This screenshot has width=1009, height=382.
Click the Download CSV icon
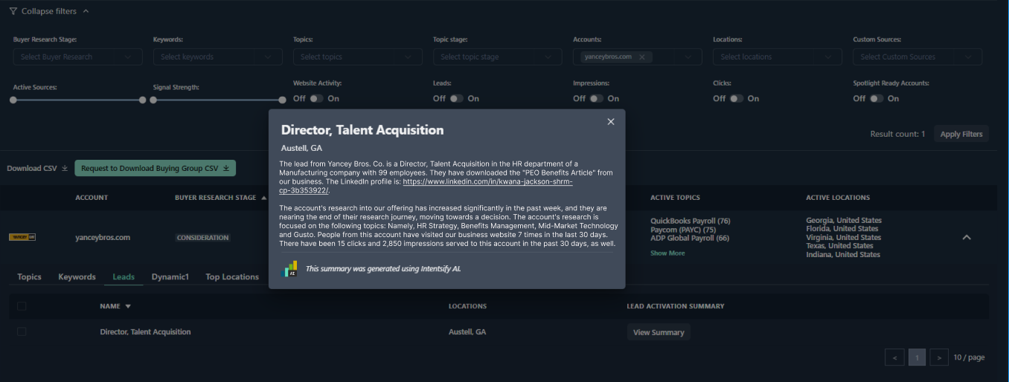[65, 169]
